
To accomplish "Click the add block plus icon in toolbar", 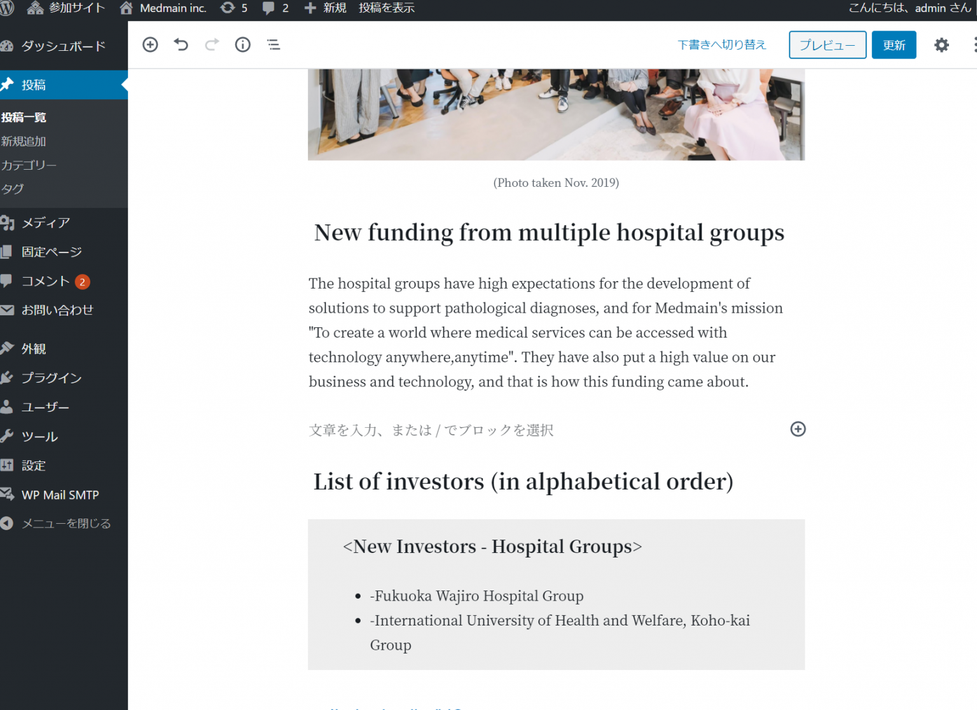I will pyautogui.click(x=150, y=44).
